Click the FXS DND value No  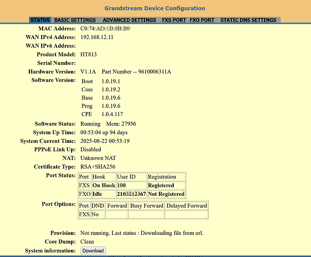pos(95,214)
